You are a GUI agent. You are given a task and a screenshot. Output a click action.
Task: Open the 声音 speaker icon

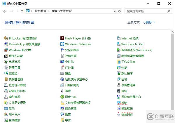(62, 91)
